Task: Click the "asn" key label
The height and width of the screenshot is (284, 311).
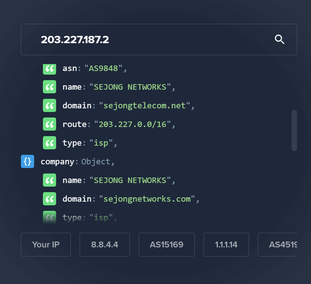Action: coord(70,68)
